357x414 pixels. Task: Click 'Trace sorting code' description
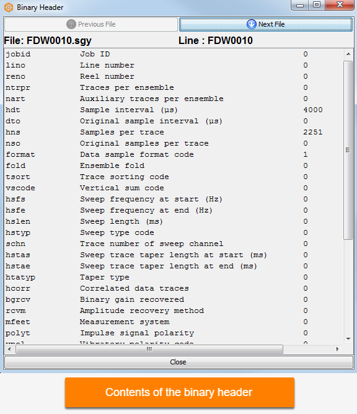coord(125,177)
